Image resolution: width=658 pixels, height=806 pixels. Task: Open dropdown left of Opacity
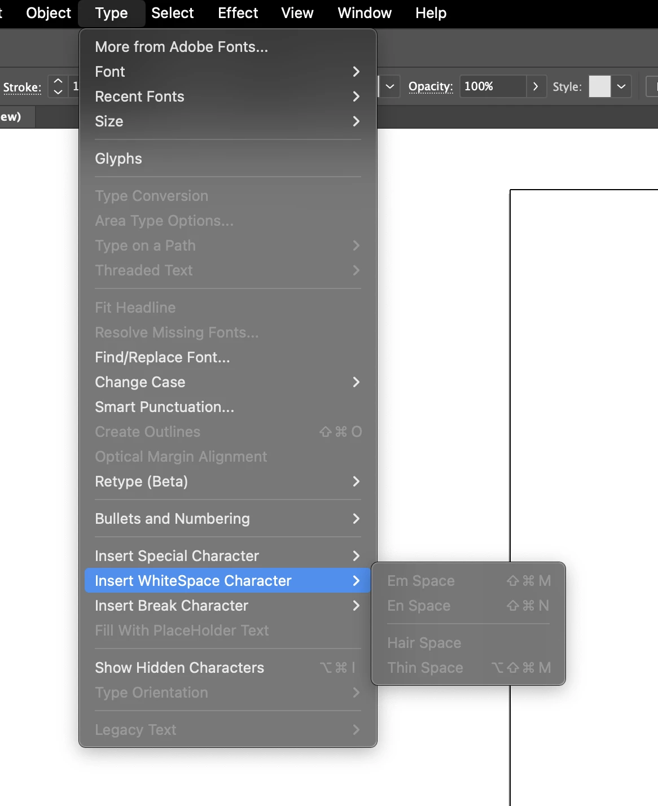(x=390, y=86)
